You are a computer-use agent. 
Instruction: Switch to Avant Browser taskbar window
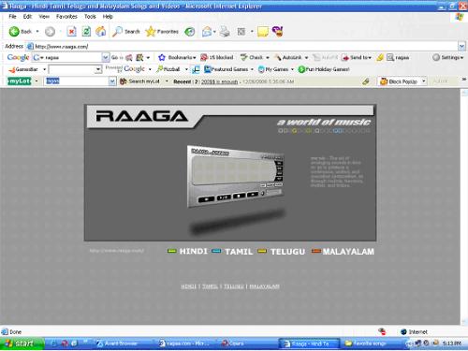(120, 344)
